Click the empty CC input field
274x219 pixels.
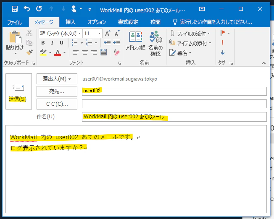click(174, 104)
